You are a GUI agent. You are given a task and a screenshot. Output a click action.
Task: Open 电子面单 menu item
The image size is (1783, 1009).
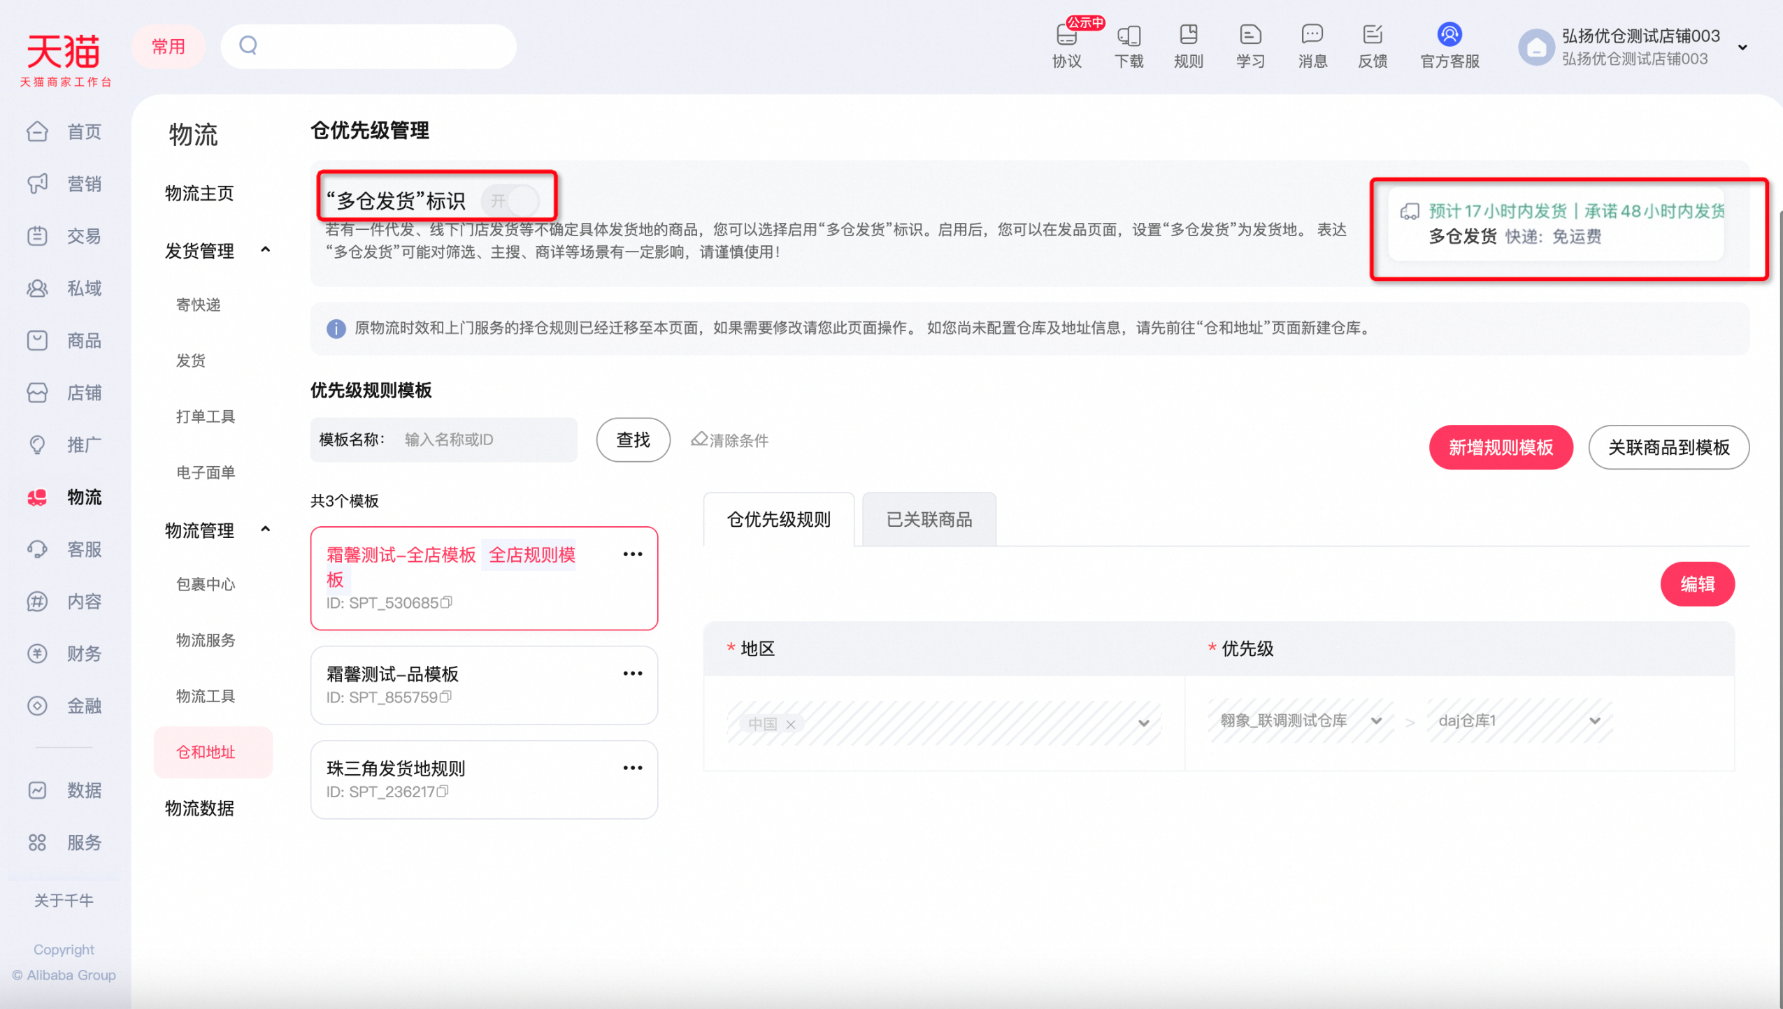coord(206,472)
